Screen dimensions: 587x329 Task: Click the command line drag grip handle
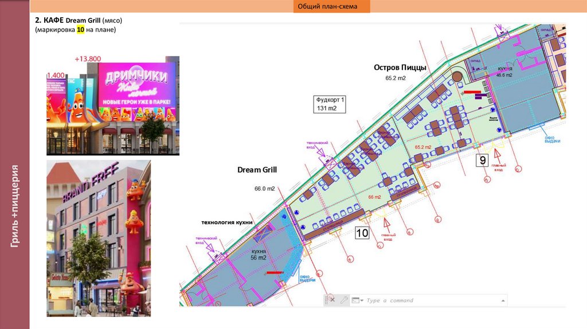(x=326, y=300)
